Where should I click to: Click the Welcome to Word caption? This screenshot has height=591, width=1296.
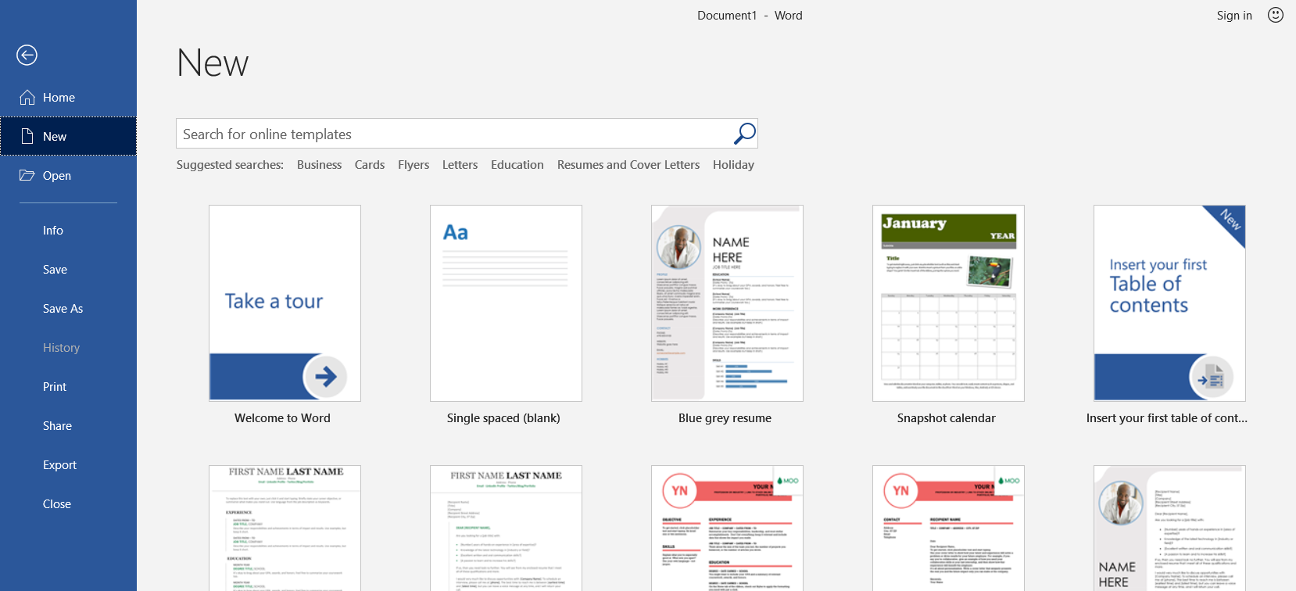(282, 417)
